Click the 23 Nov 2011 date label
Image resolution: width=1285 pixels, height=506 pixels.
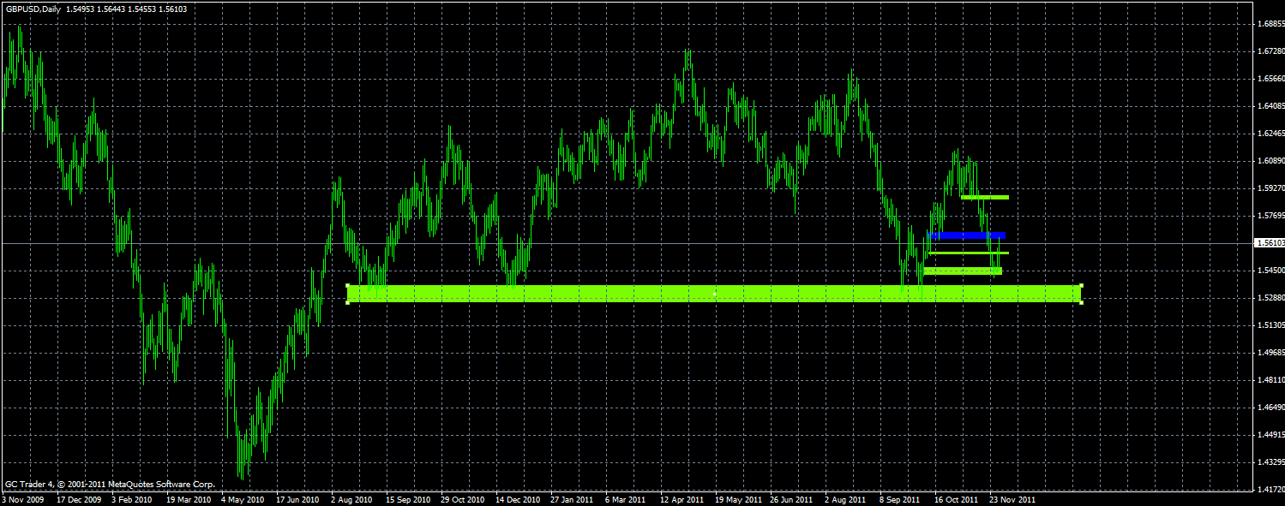(1012, 499)
